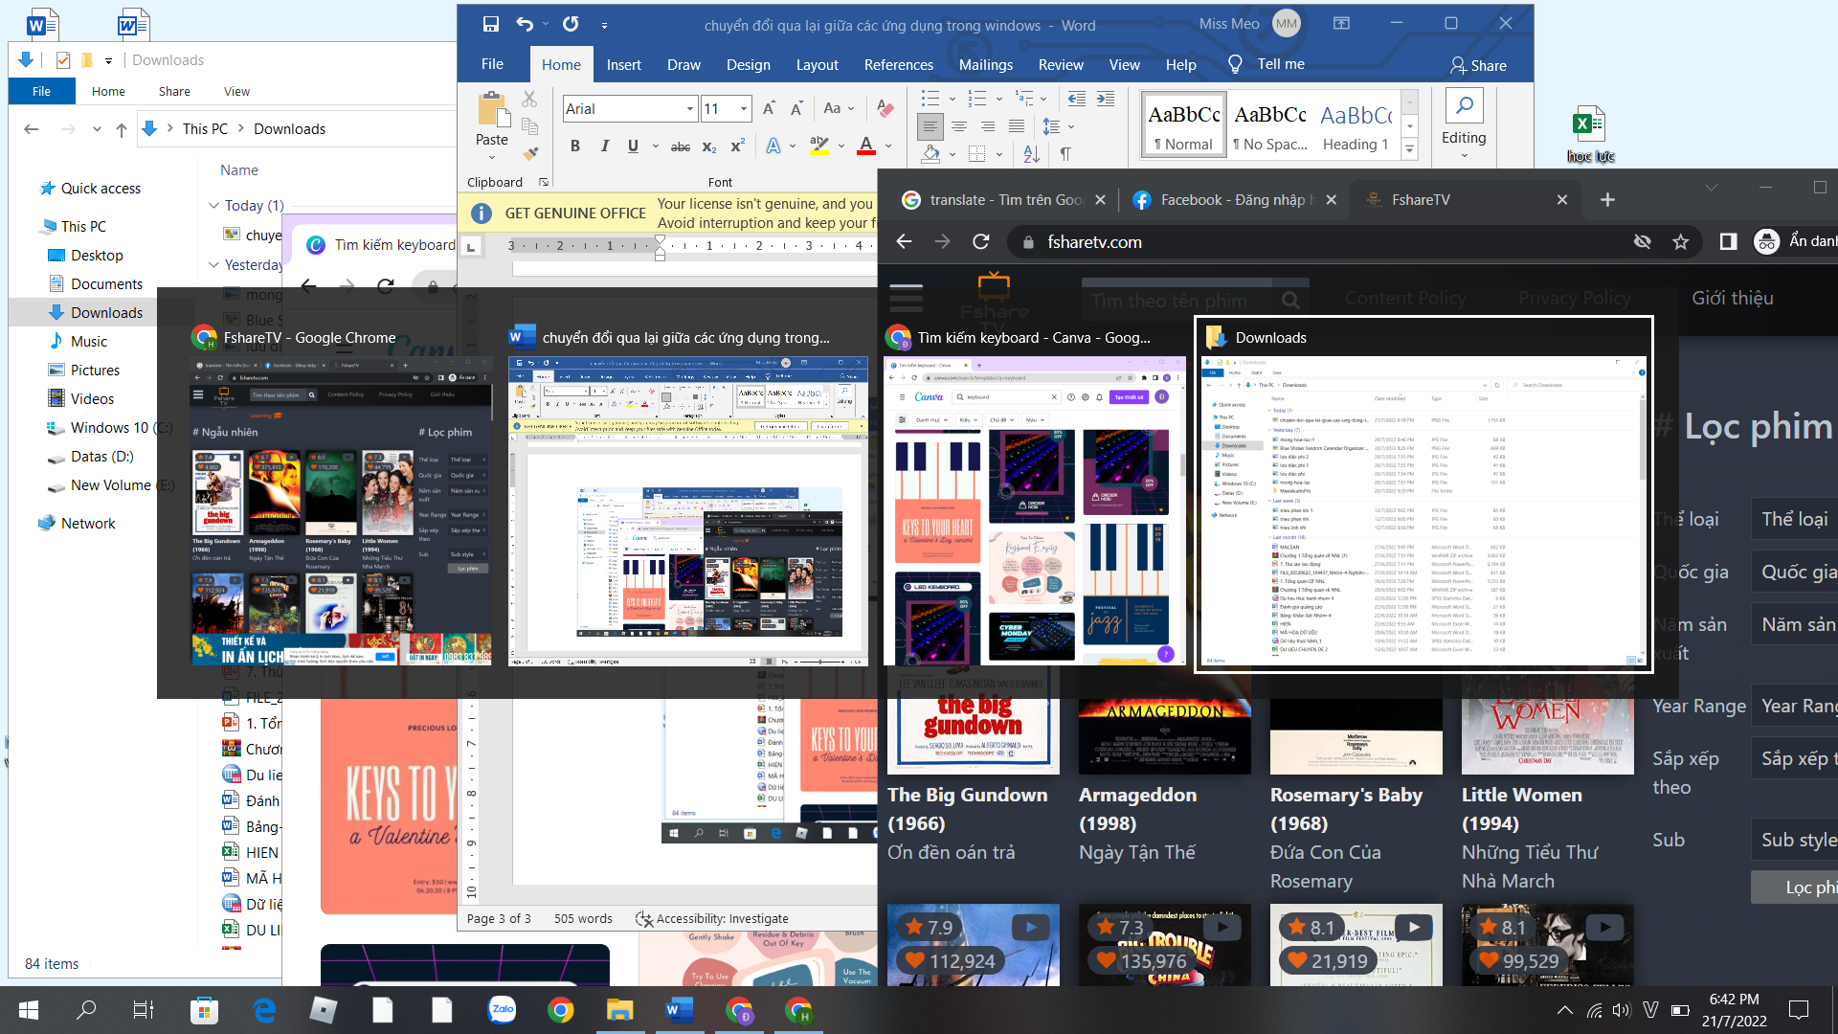
Task: Toggle Subscript in Word ribbon
Action: coord(709,146)
